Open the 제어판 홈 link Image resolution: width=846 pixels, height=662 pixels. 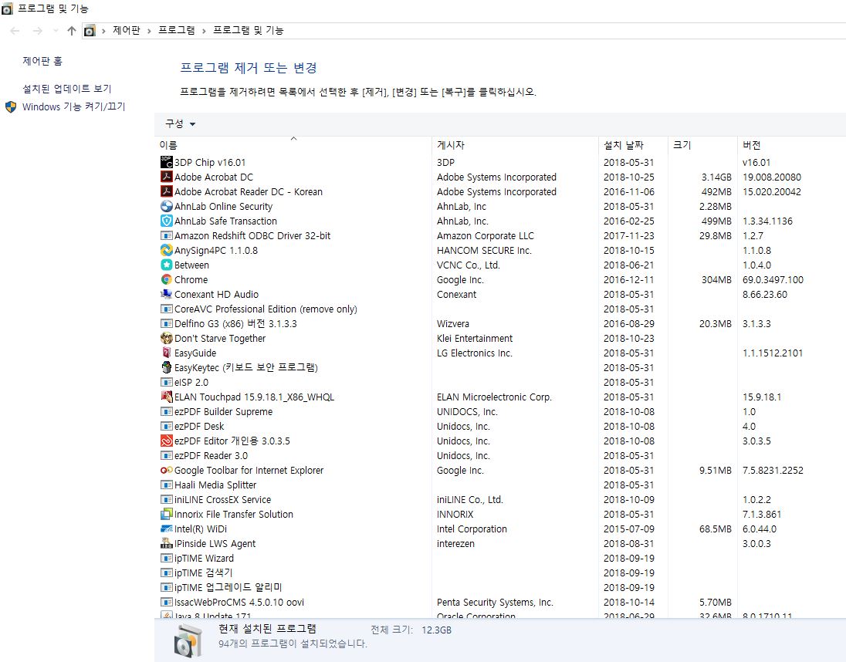42,61
